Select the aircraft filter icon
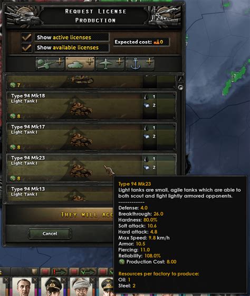 110,64
